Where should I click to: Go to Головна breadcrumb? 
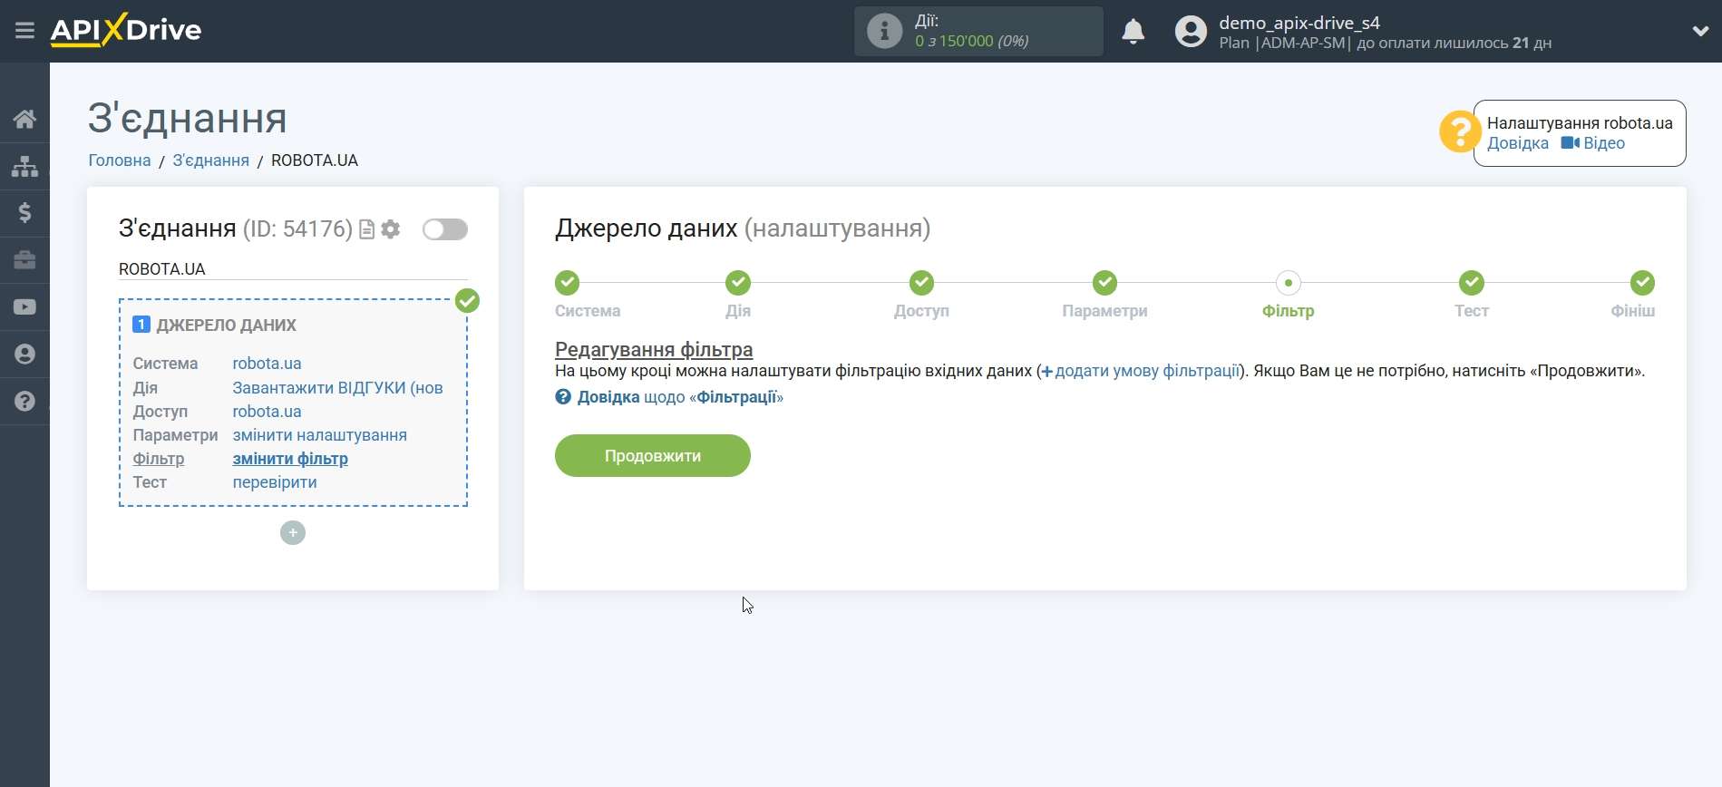(x=120, y=160)
